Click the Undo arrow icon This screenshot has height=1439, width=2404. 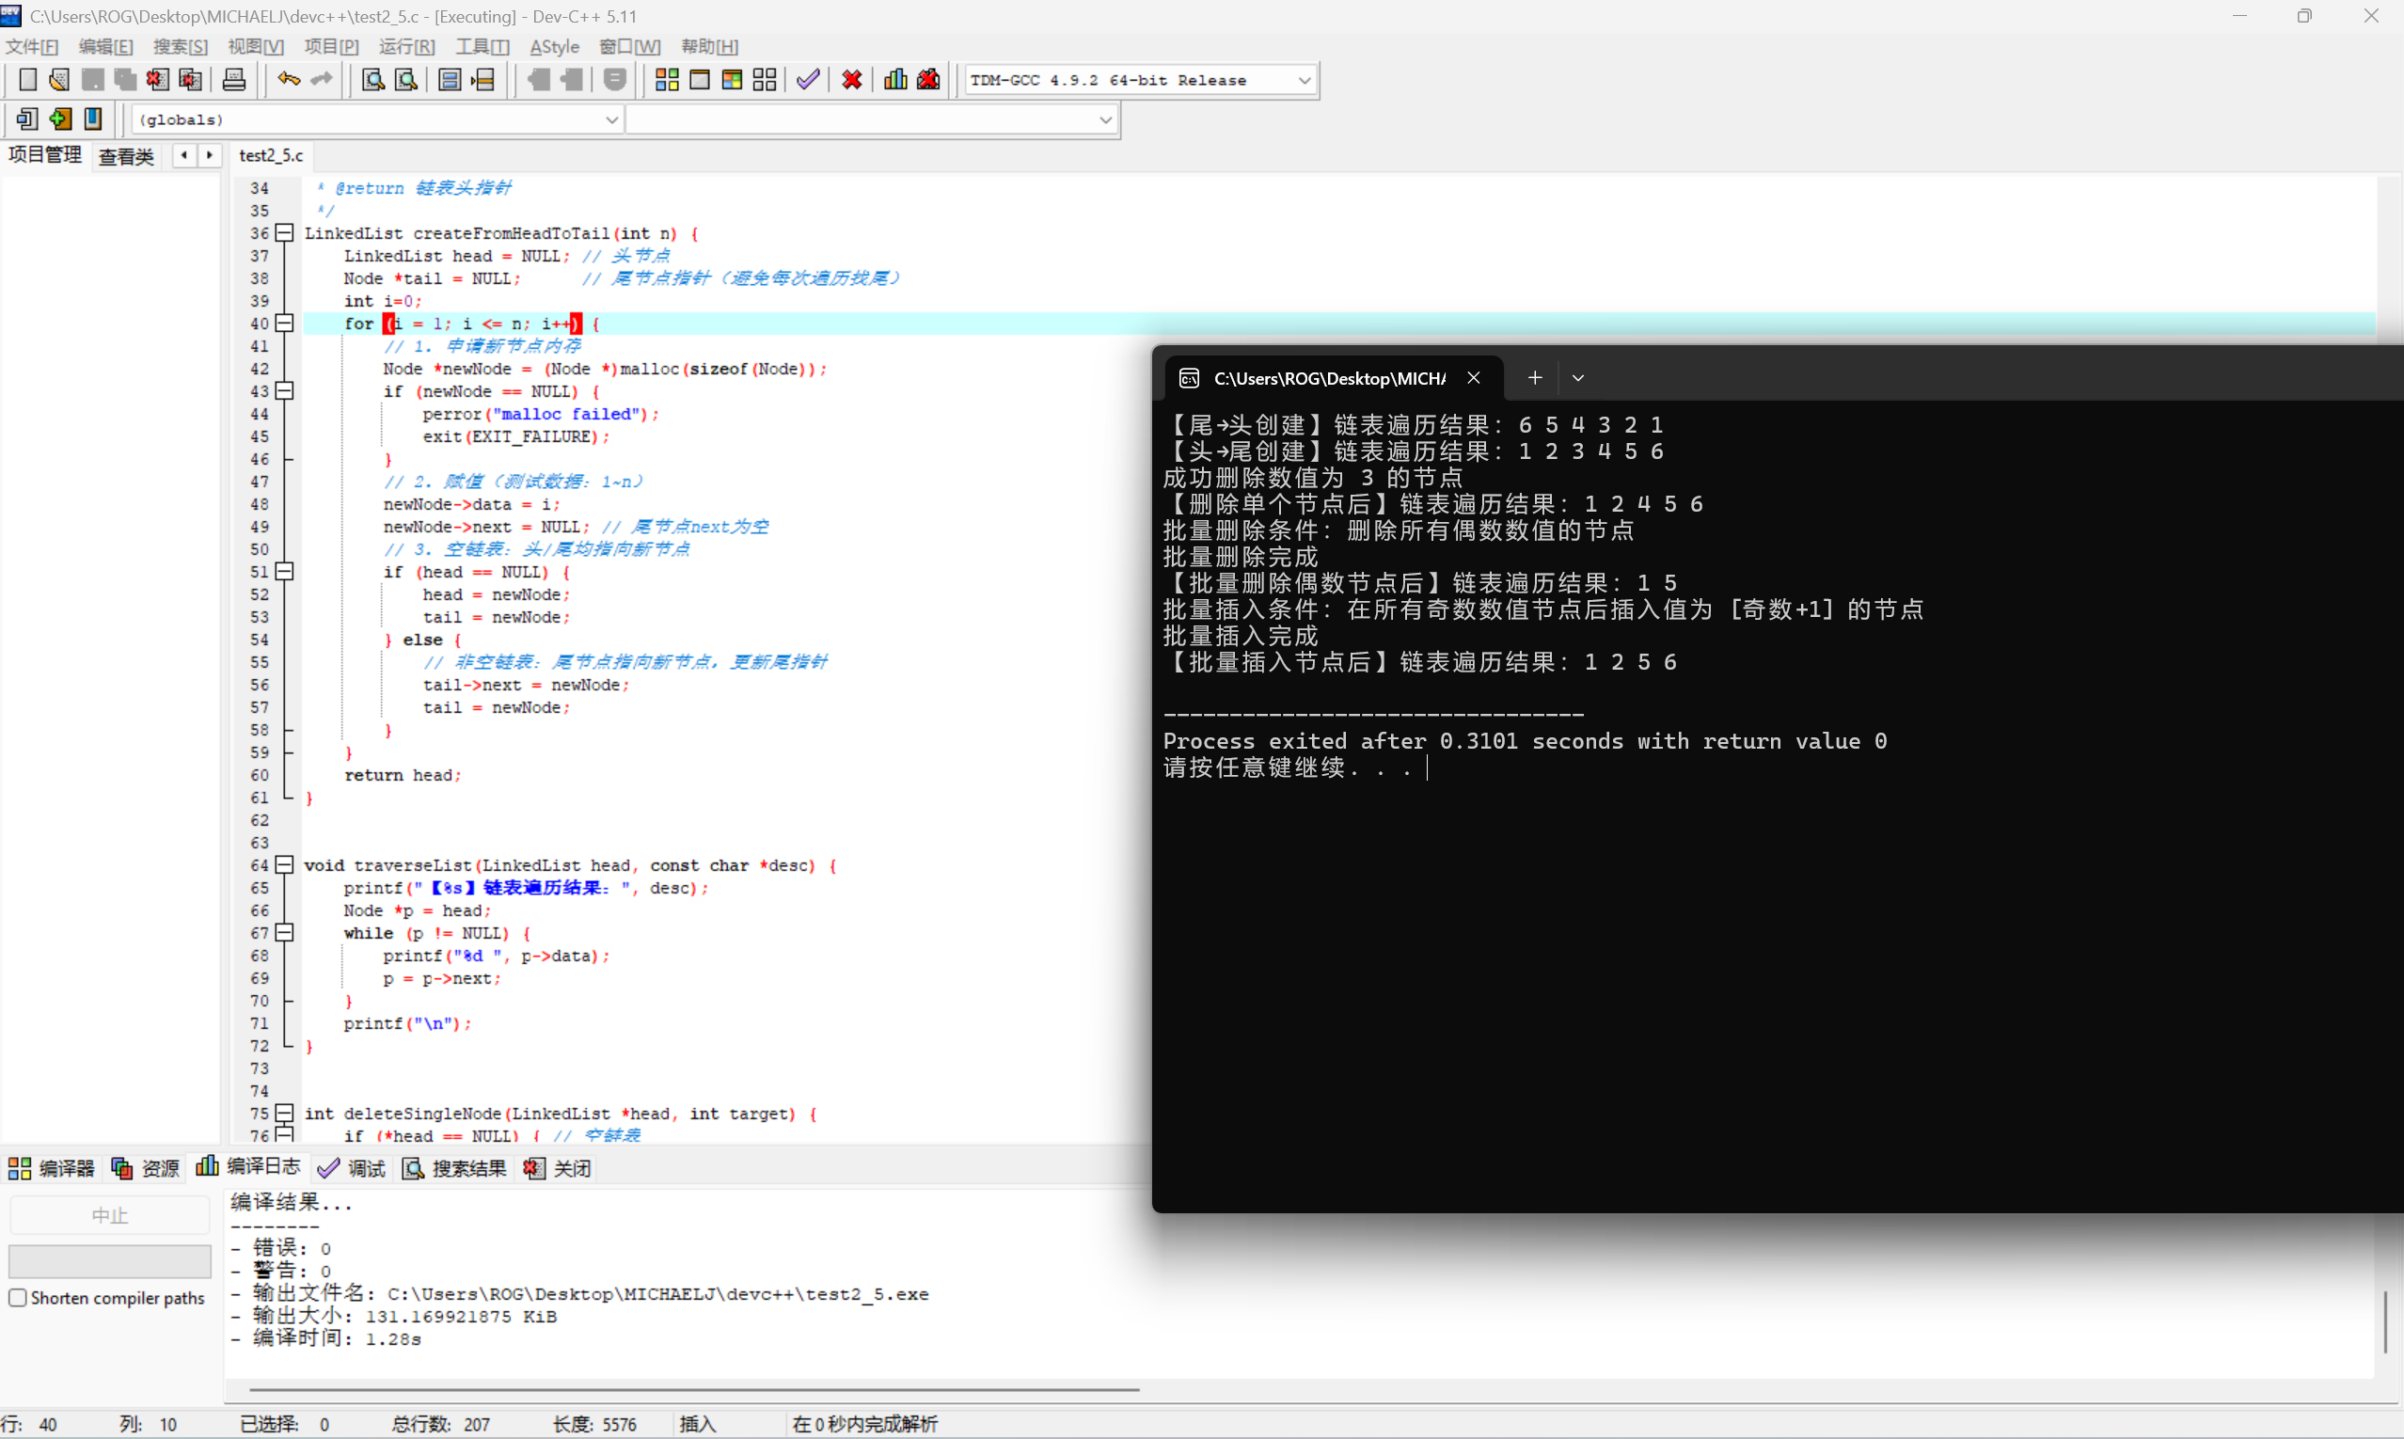point(288,80)
